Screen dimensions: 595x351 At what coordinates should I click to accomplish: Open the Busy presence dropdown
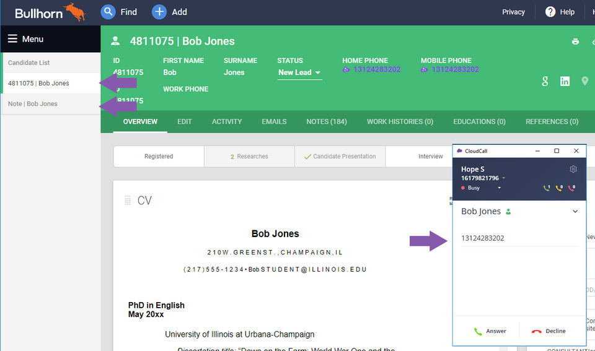point(499,188)
